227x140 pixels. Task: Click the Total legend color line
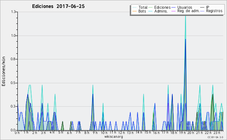pos(134,8)
